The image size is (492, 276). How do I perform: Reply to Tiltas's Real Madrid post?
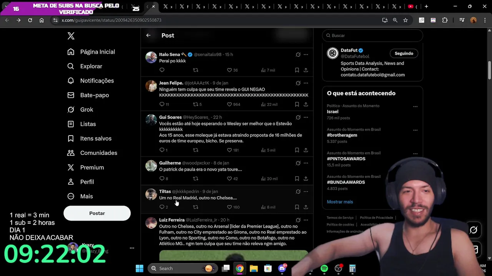[163, 207]
